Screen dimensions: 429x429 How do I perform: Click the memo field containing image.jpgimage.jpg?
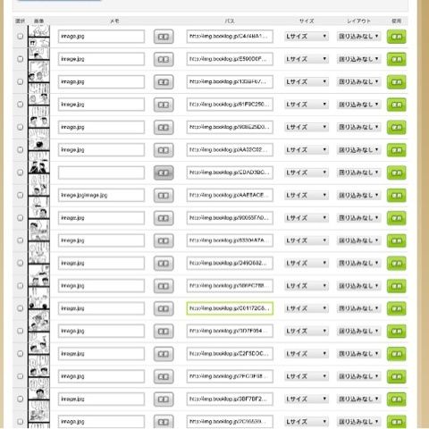(101, 195)
